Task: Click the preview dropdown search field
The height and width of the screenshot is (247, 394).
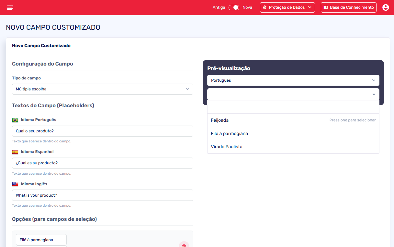Action: tap(293, 107)
